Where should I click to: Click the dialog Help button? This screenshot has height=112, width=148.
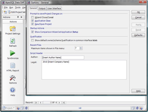point(138,91)
